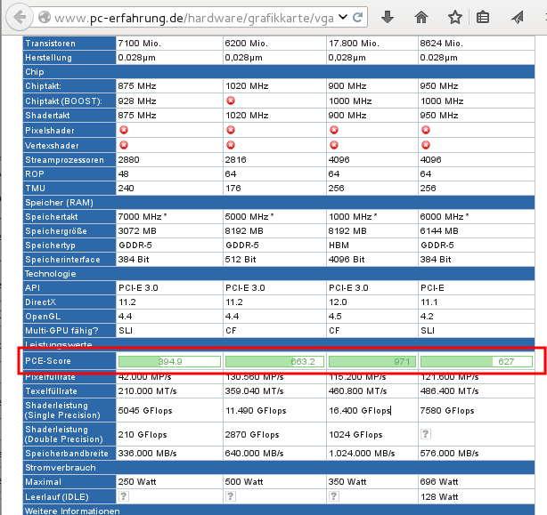Click the 1.024.000 MB/s bandwidth cell
Screen dimensions: 547x515
coord(372,454)
